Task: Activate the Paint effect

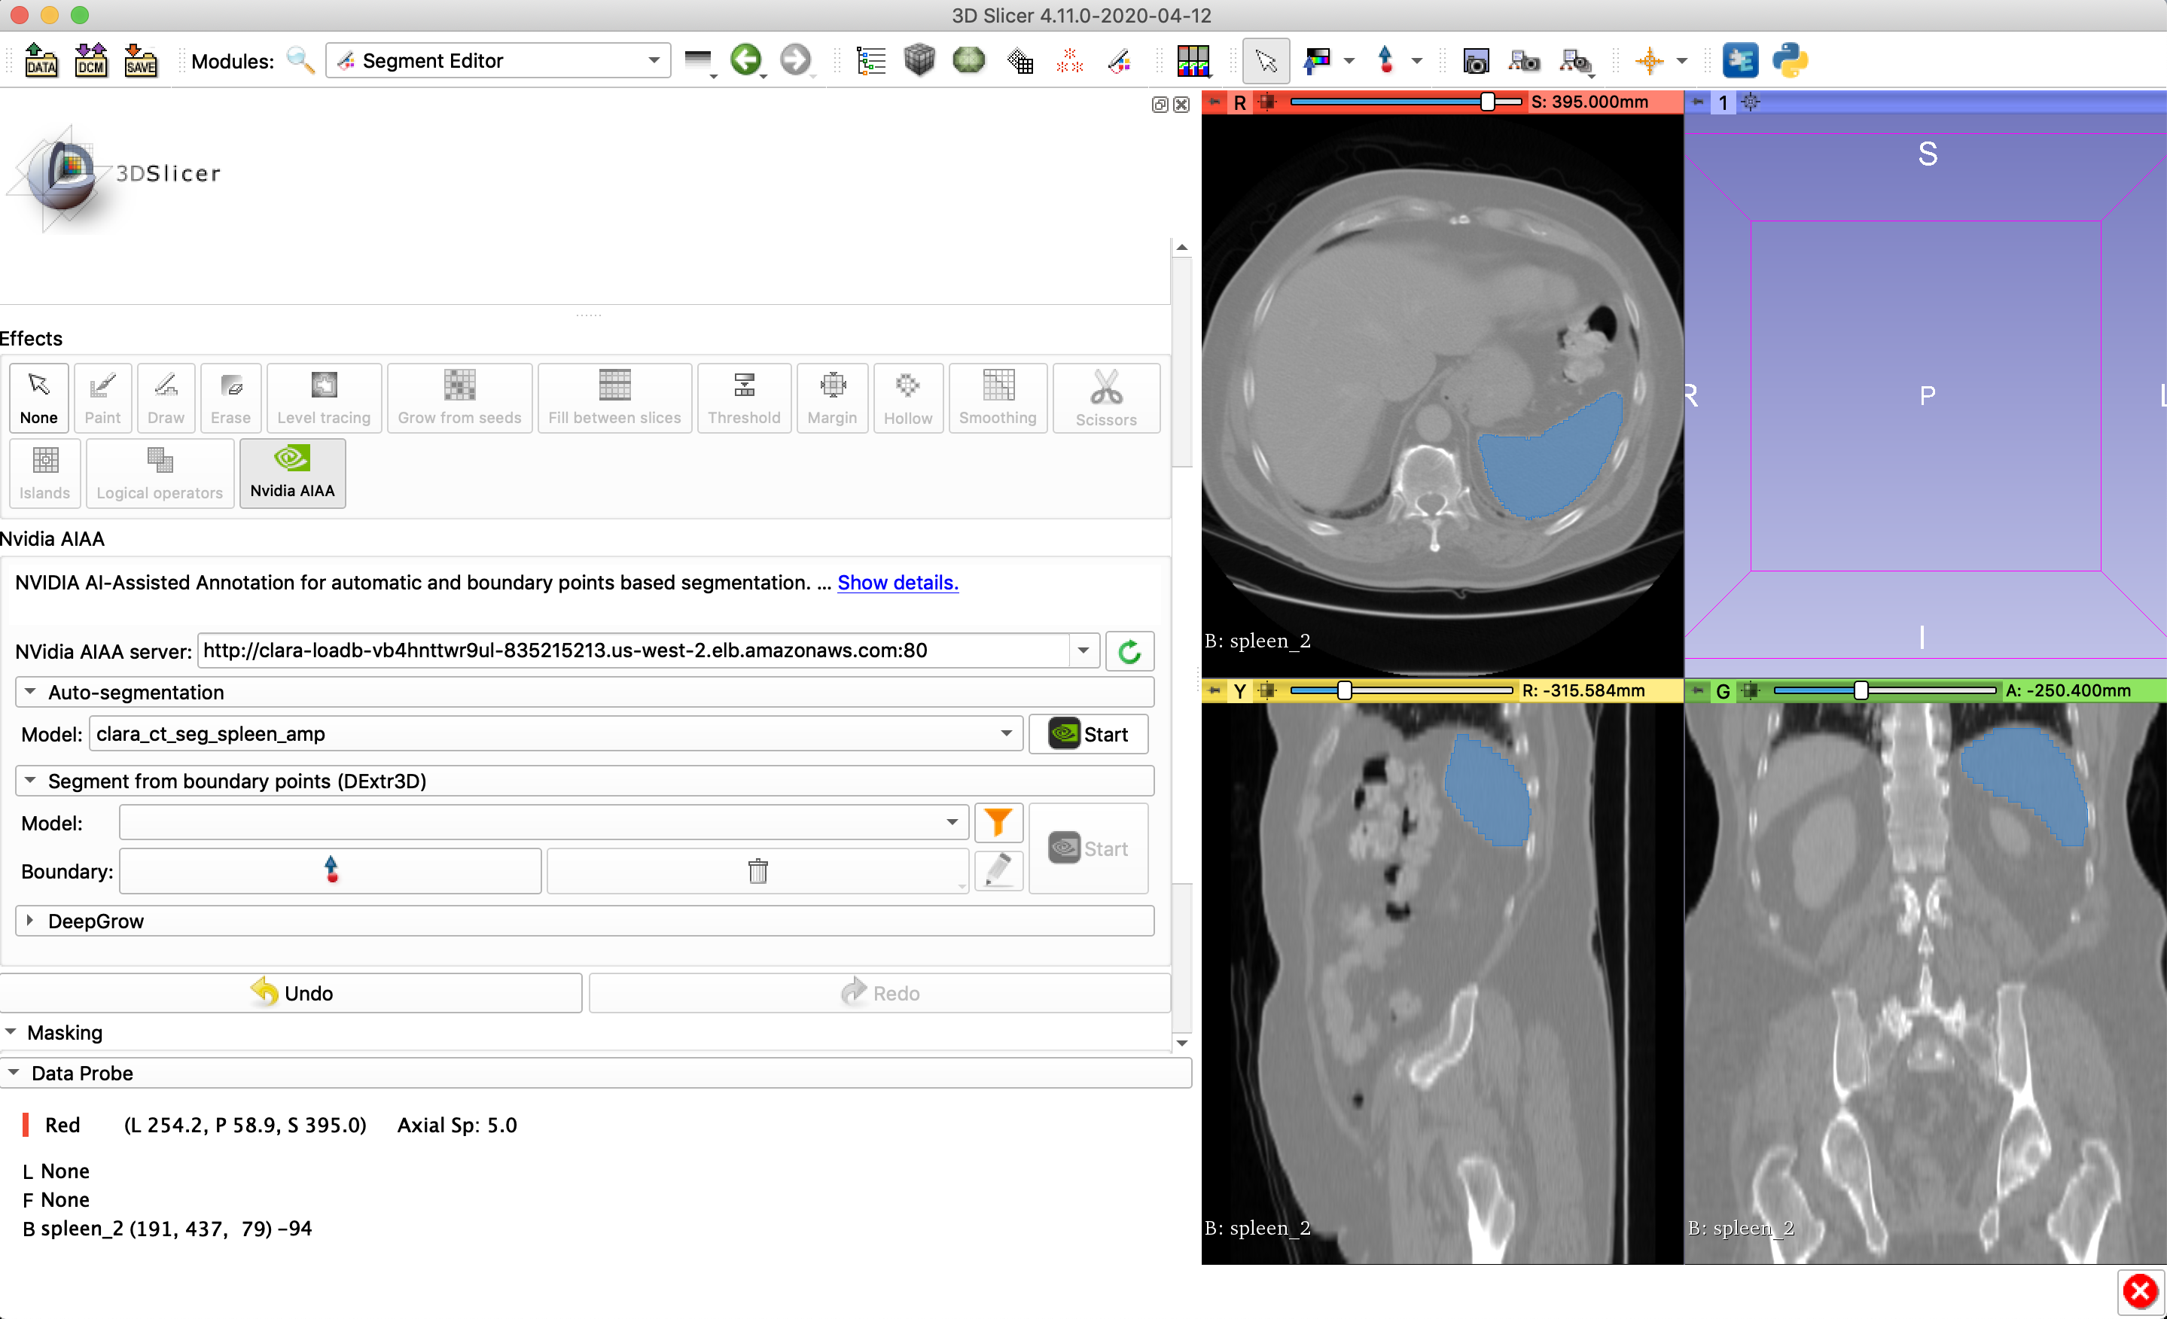Action: tap(102, 398)
